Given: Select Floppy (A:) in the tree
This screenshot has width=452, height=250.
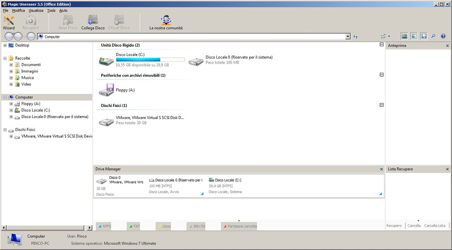Looking at the screenshot, I should pyautogui.click(x=31, y=104).
